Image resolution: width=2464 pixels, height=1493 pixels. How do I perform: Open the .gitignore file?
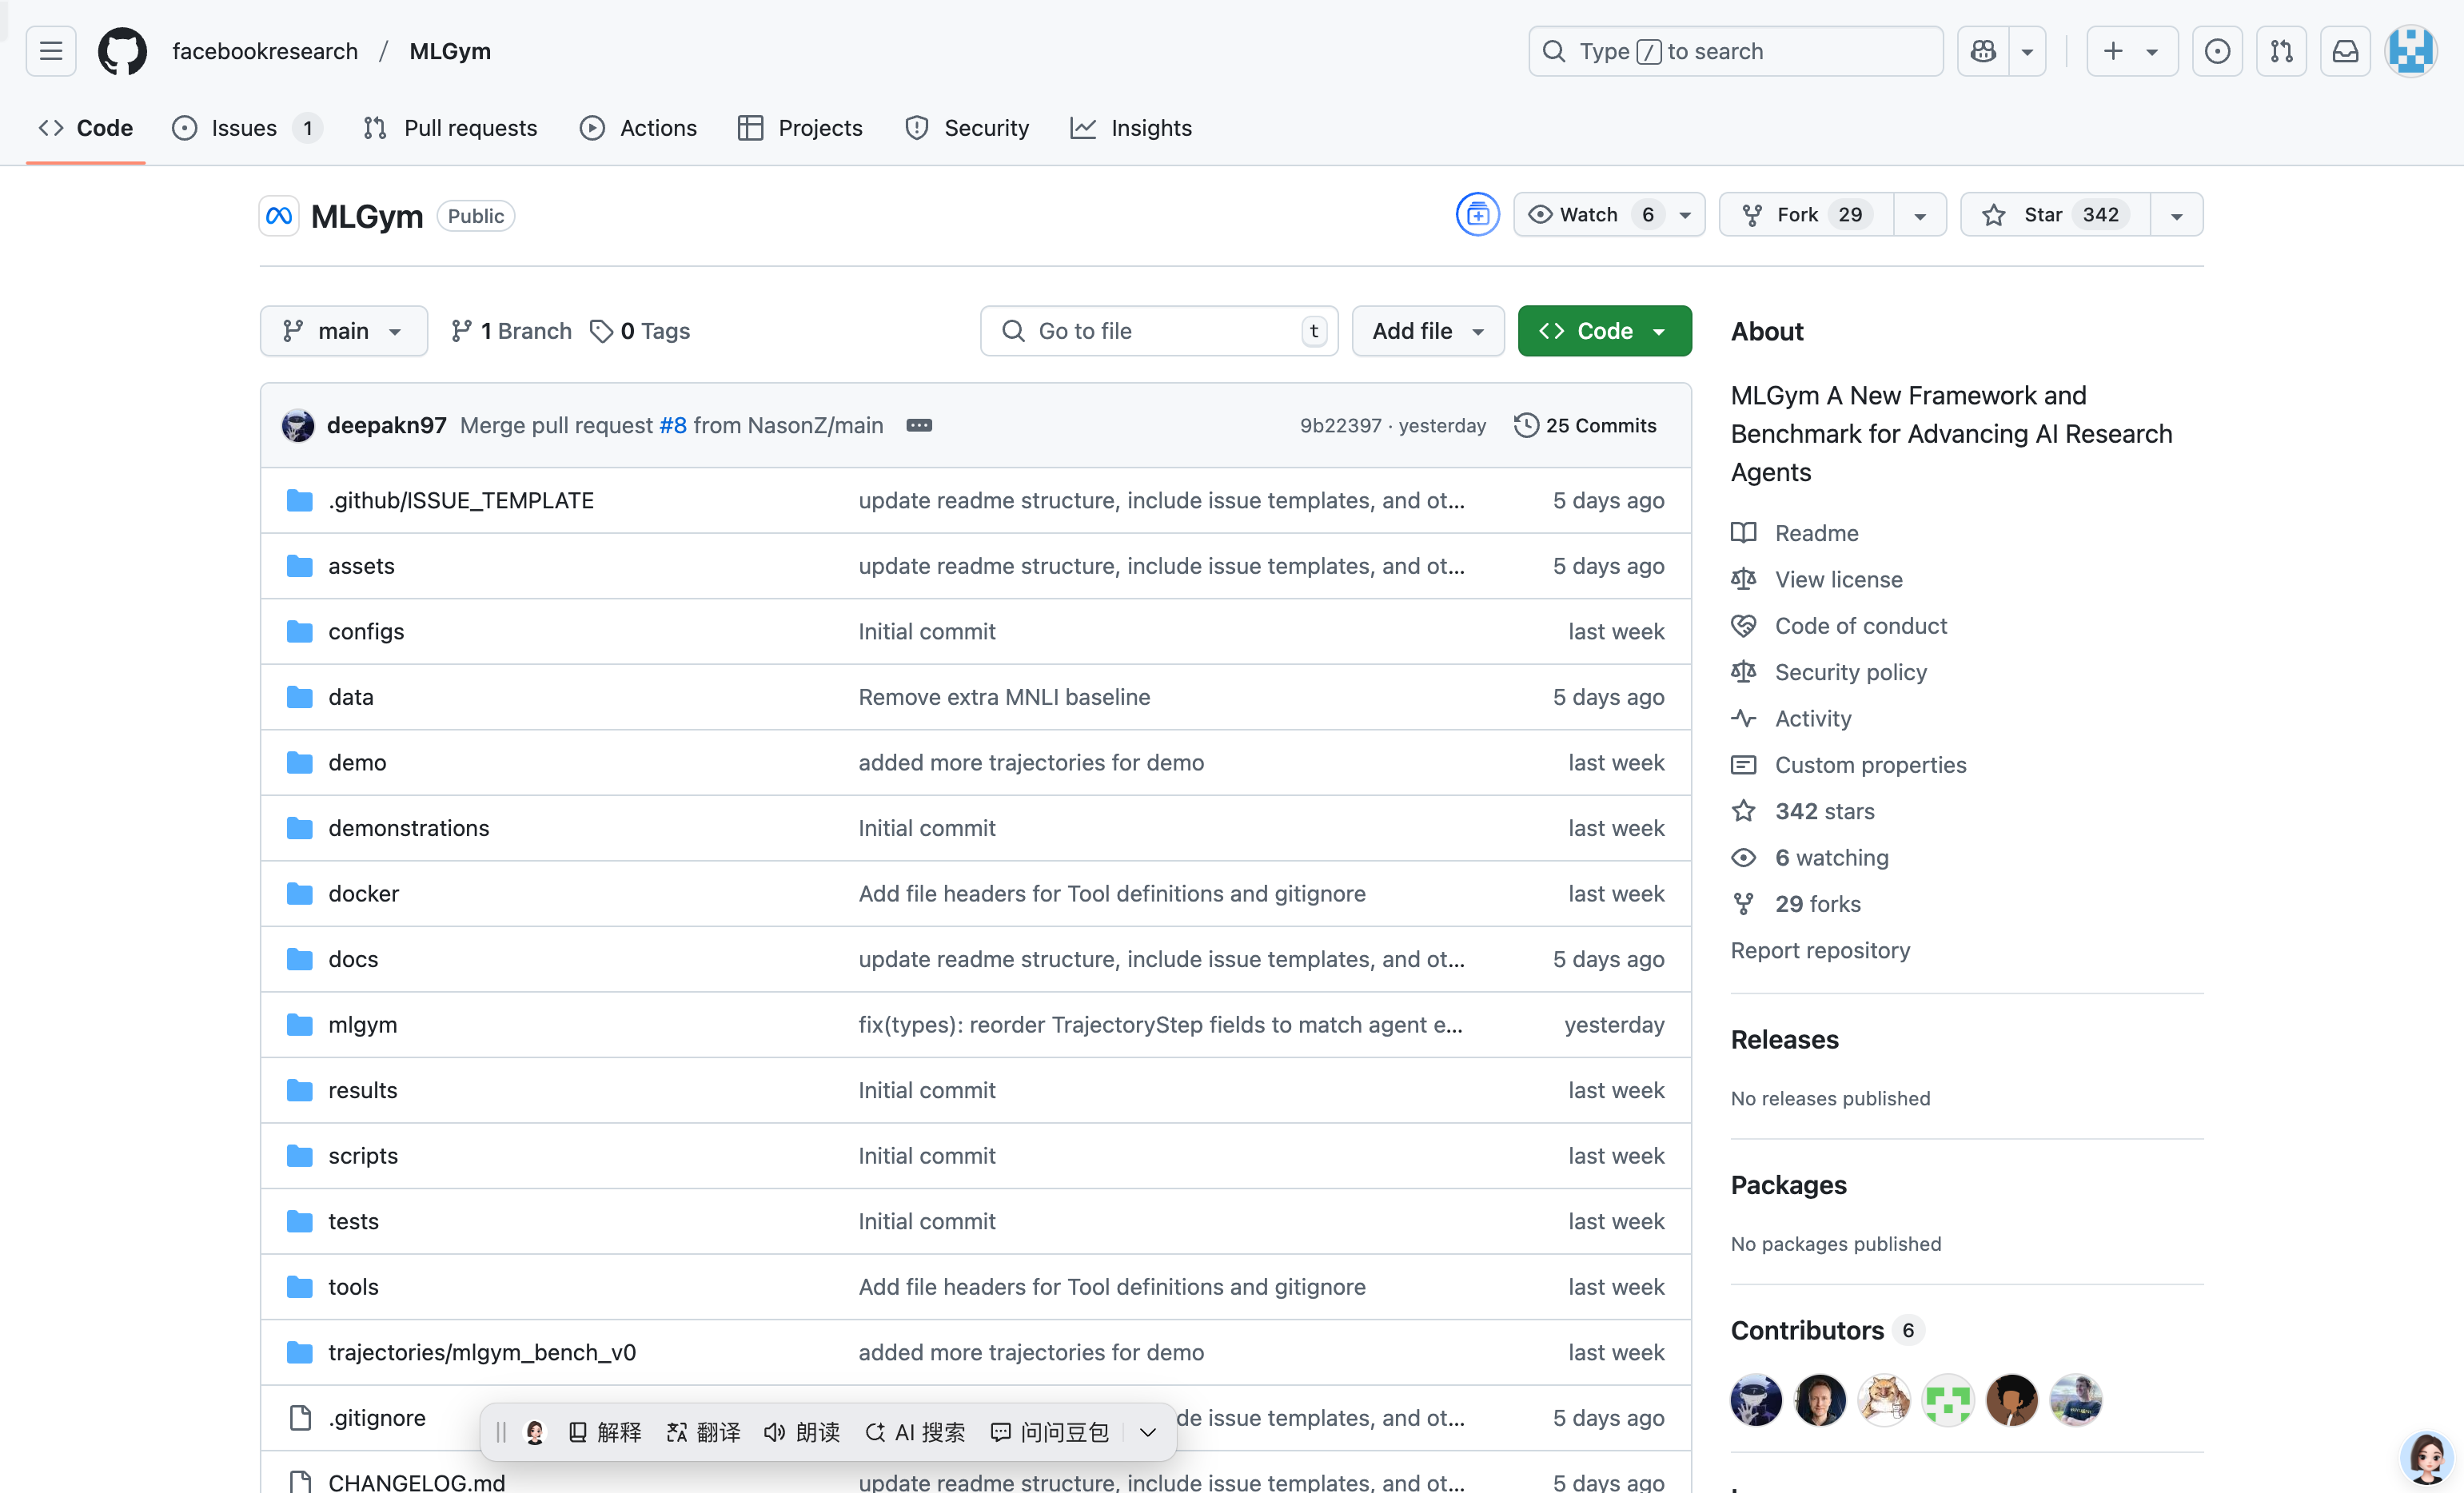tap(377, 1418)
